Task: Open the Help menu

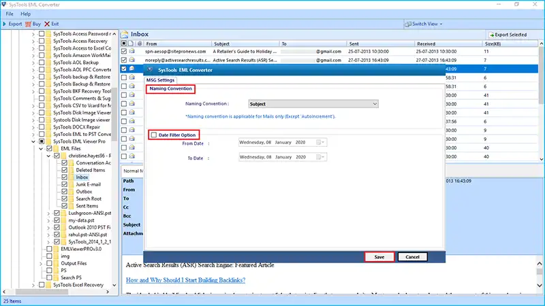Action: point(25,14)
